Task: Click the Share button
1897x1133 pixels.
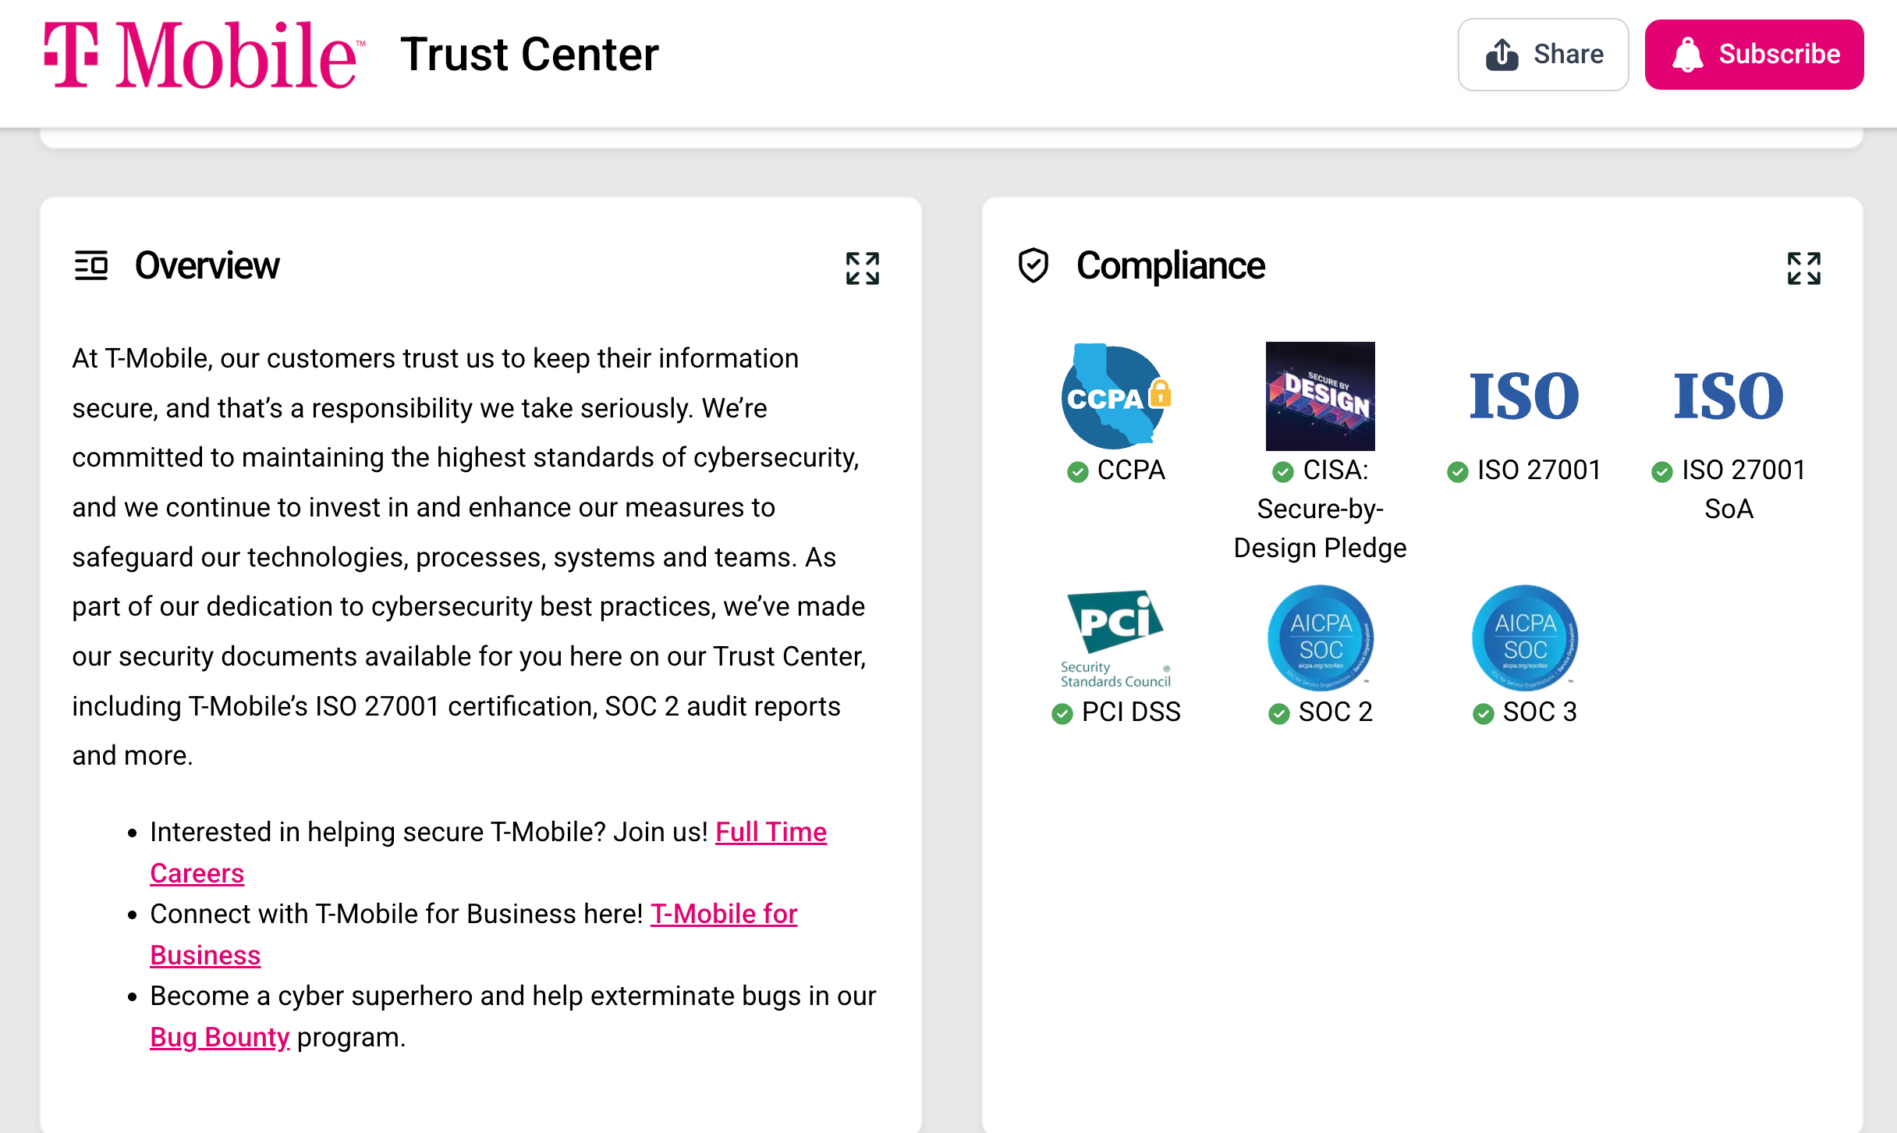Action: 1543,55
